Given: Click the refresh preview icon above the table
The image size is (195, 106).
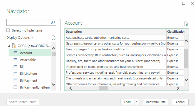Looking at the screenshot, I should [186, 24].
